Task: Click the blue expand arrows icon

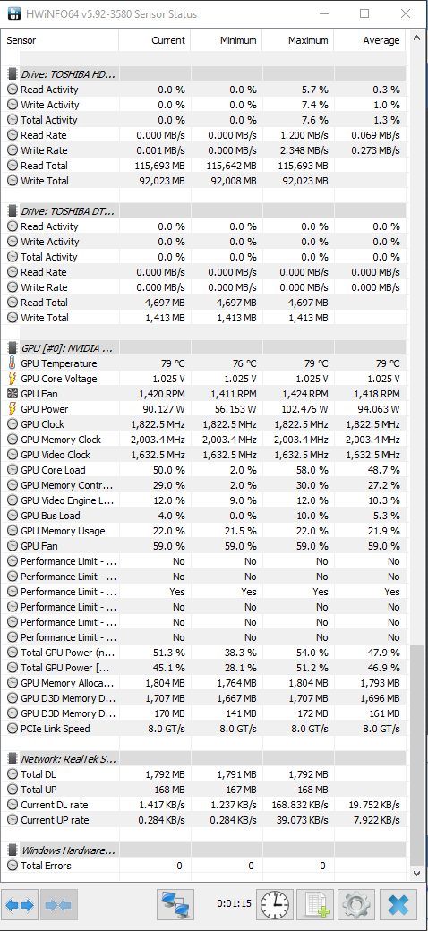Action: pyautogui.click(x=21, y=905)
